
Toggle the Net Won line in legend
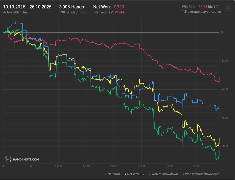[114, 174]
